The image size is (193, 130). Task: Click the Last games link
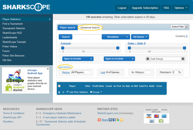(103, 72)
